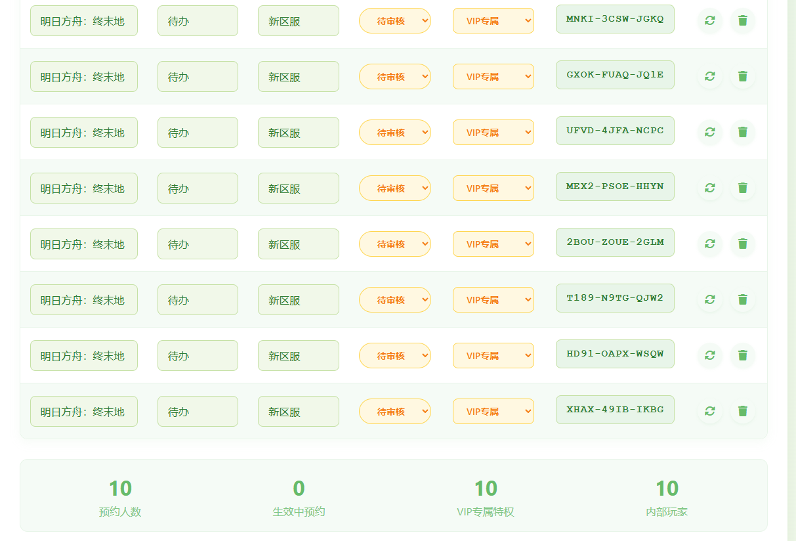Focus 明日方舟 field in MEX2-PSOE-HHYN row
Screen dimensions: 796x541
tap(84, 188)
